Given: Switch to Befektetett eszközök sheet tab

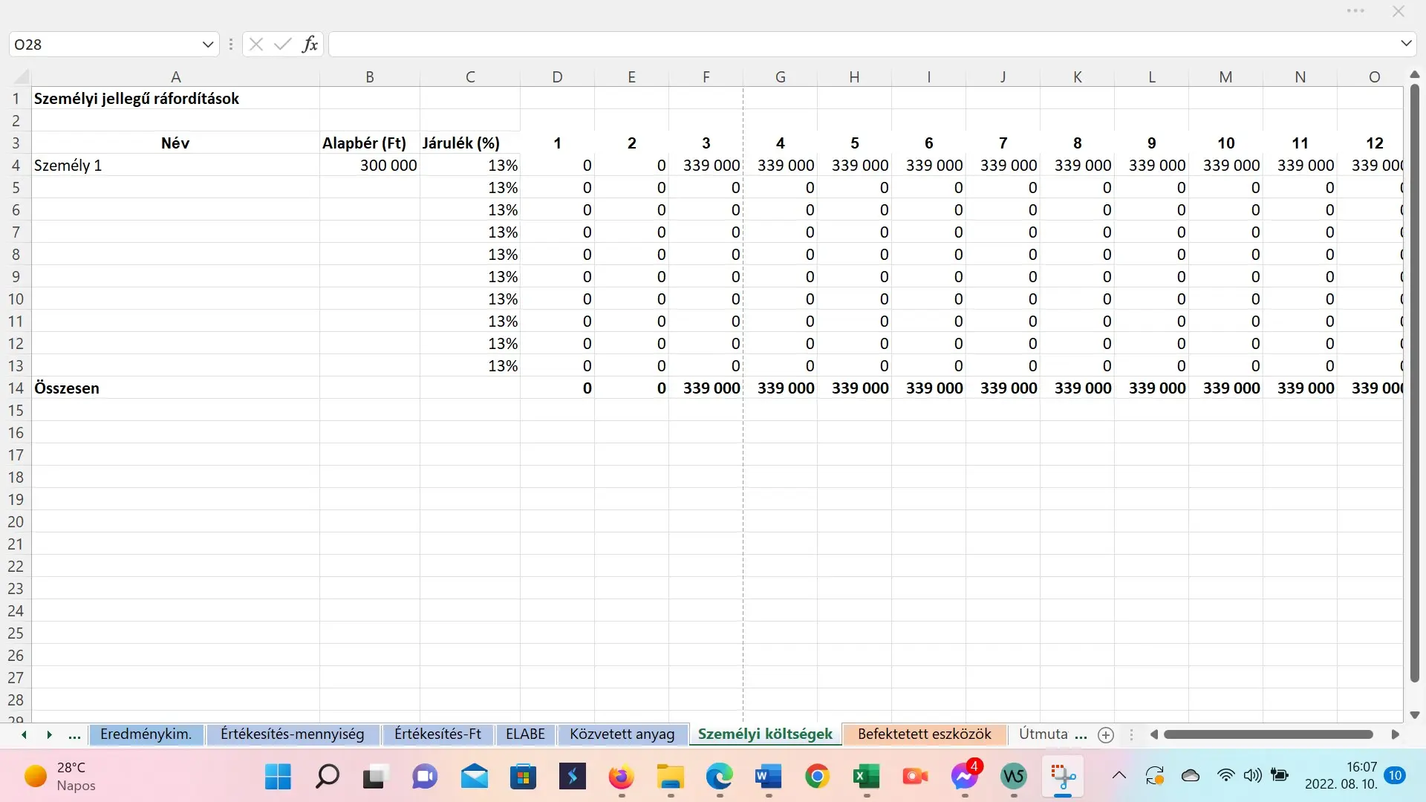Looking at the screenshot, I should click(x=924, y=734).
